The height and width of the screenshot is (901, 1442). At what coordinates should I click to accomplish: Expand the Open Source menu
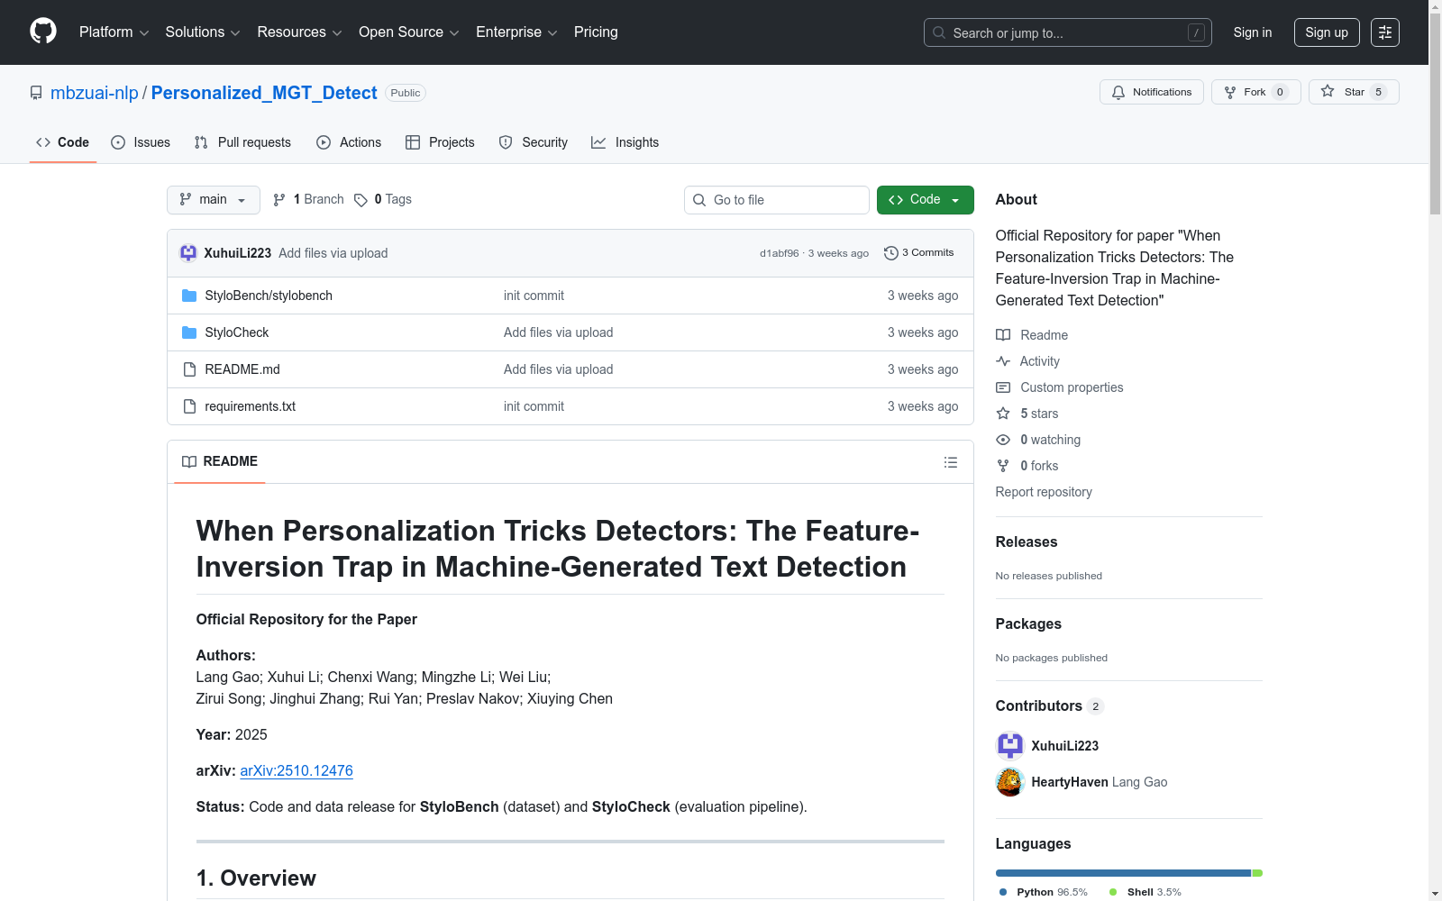click(409, 32)
